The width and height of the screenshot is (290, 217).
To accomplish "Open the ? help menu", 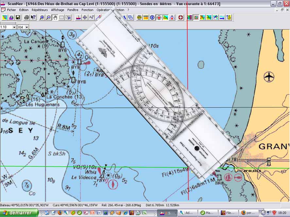I will point(128,10).
